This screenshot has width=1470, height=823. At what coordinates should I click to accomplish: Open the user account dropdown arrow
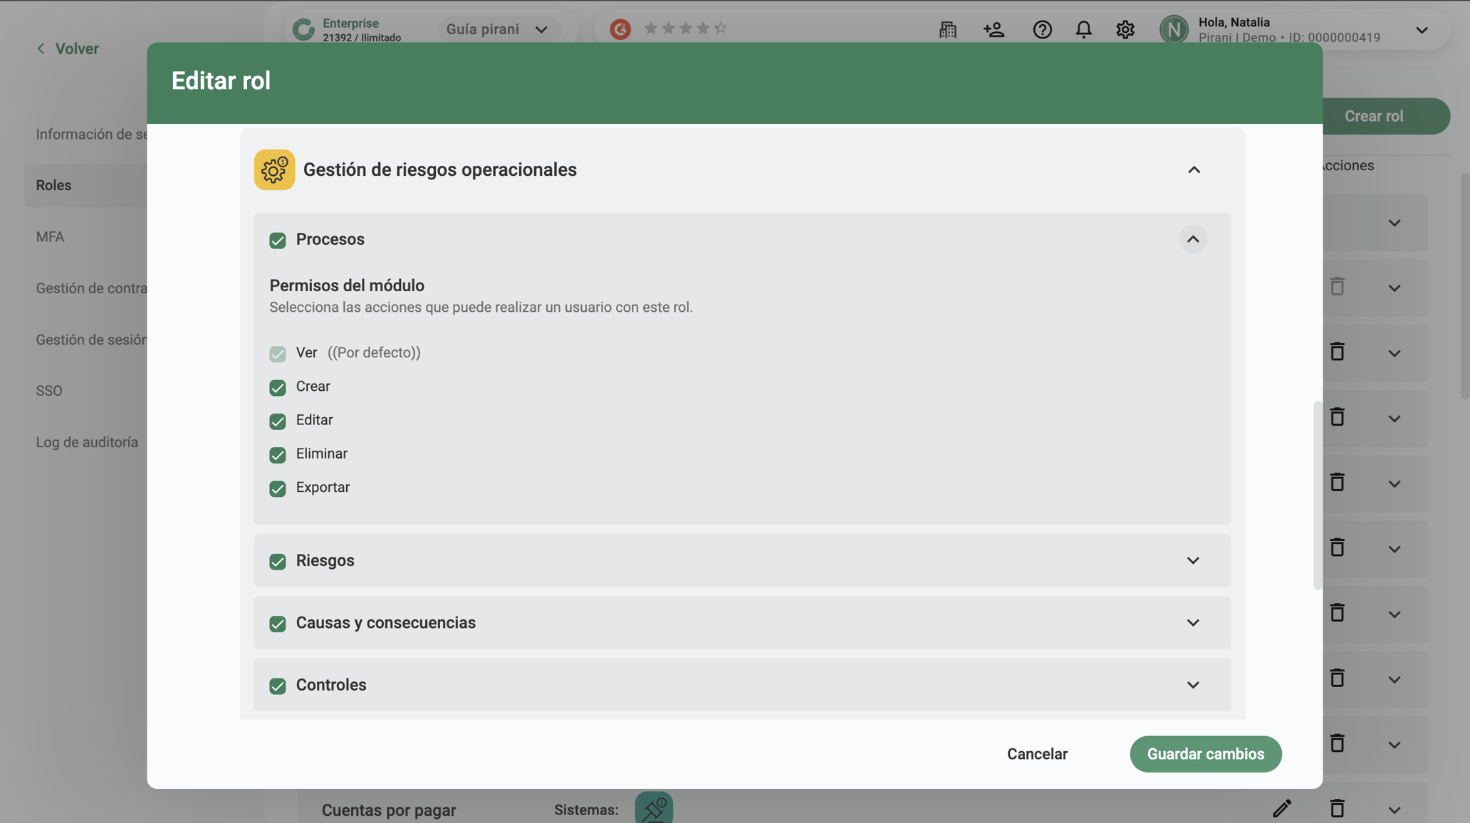(1422, 30)
